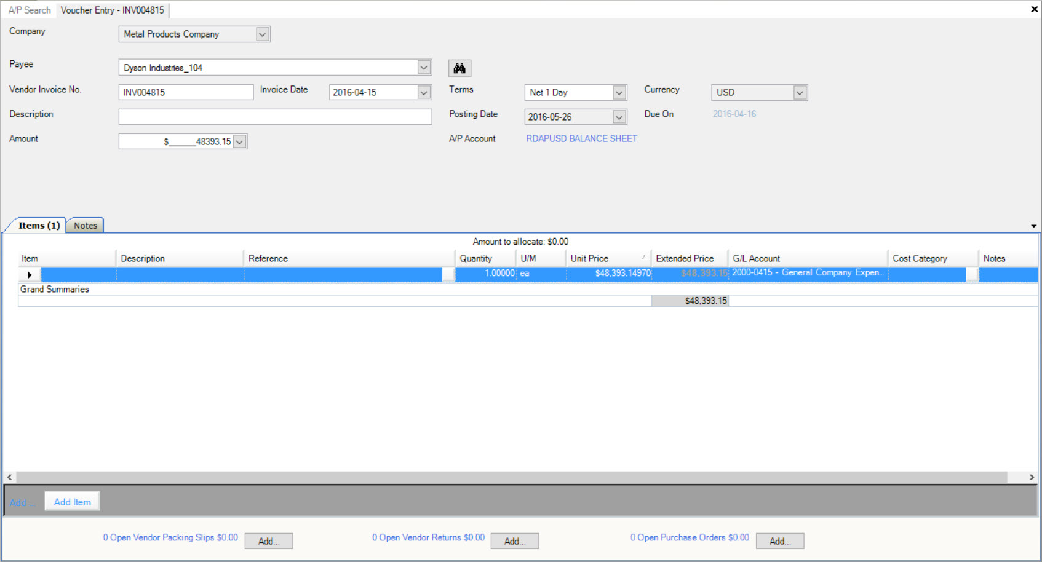This screenshot has height=562, width=1042.
Task: Open the Terms dropdown
Action: (x=619, y=92)
